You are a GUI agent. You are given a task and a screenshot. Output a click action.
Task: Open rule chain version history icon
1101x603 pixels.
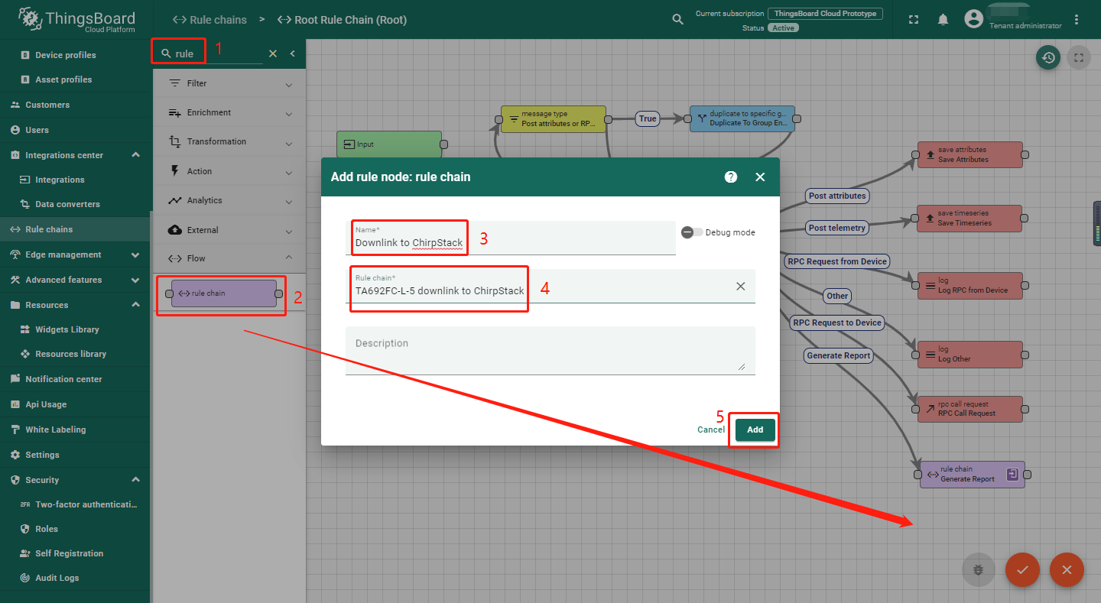[x=1048, y=57]
